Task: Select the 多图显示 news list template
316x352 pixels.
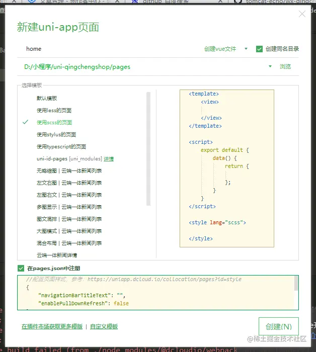Action: [69, 207]
